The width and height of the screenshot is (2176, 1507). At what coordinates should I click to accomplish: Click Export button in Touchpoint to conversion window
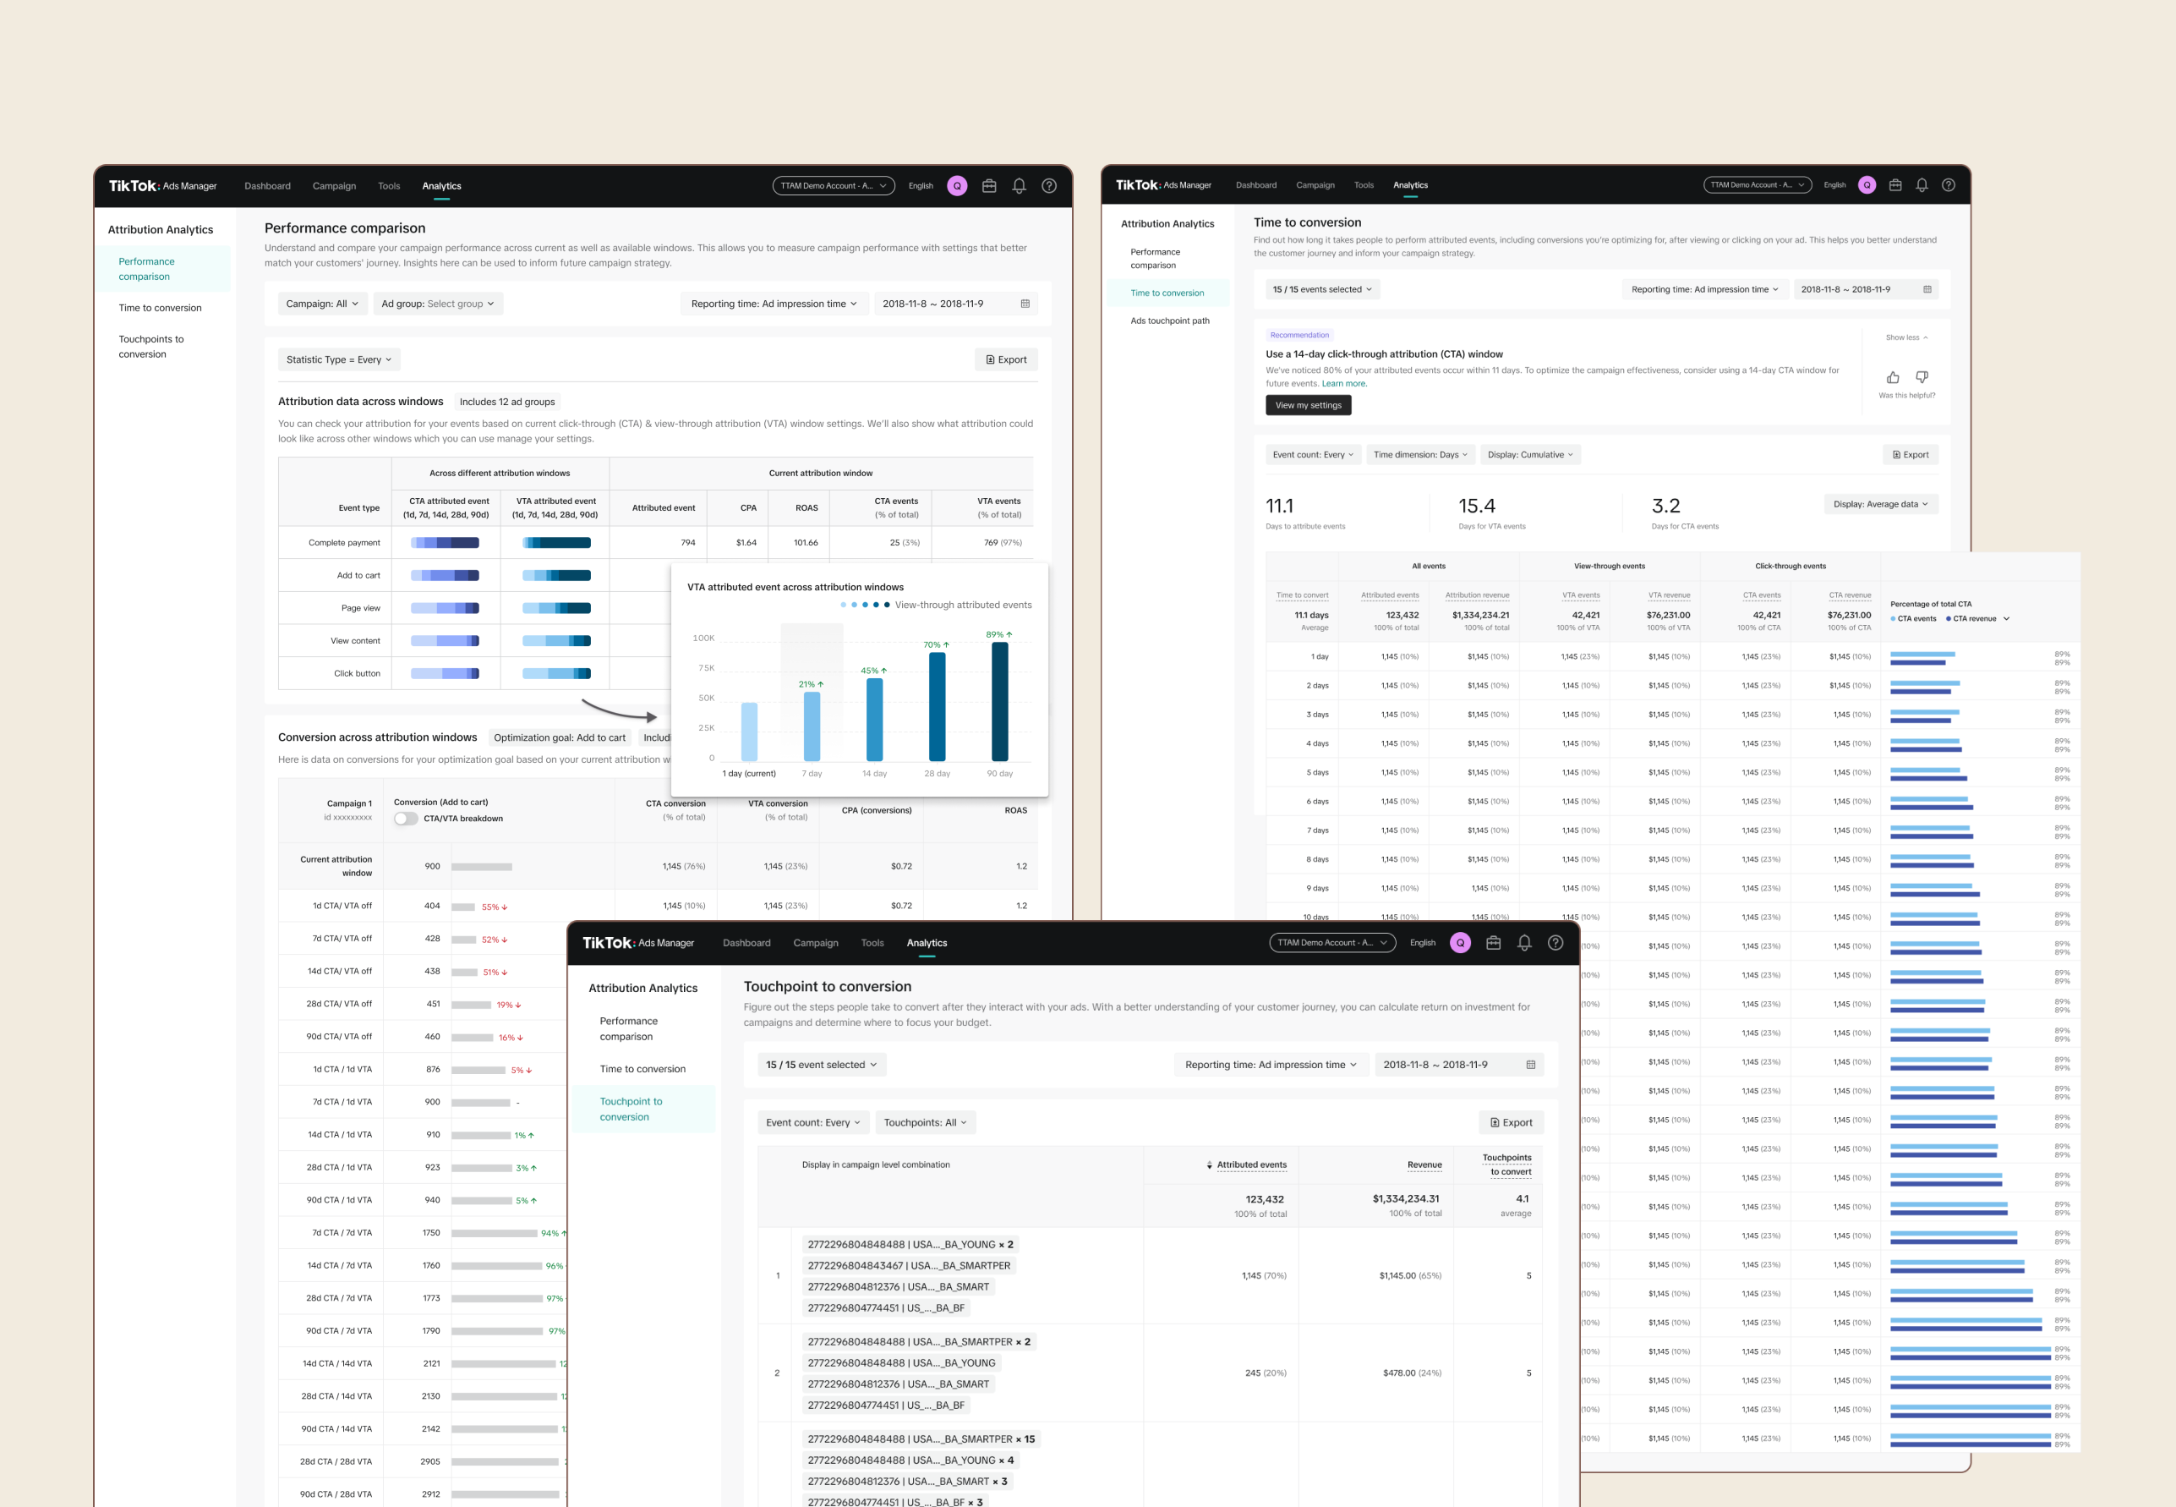[1511, 1123]
